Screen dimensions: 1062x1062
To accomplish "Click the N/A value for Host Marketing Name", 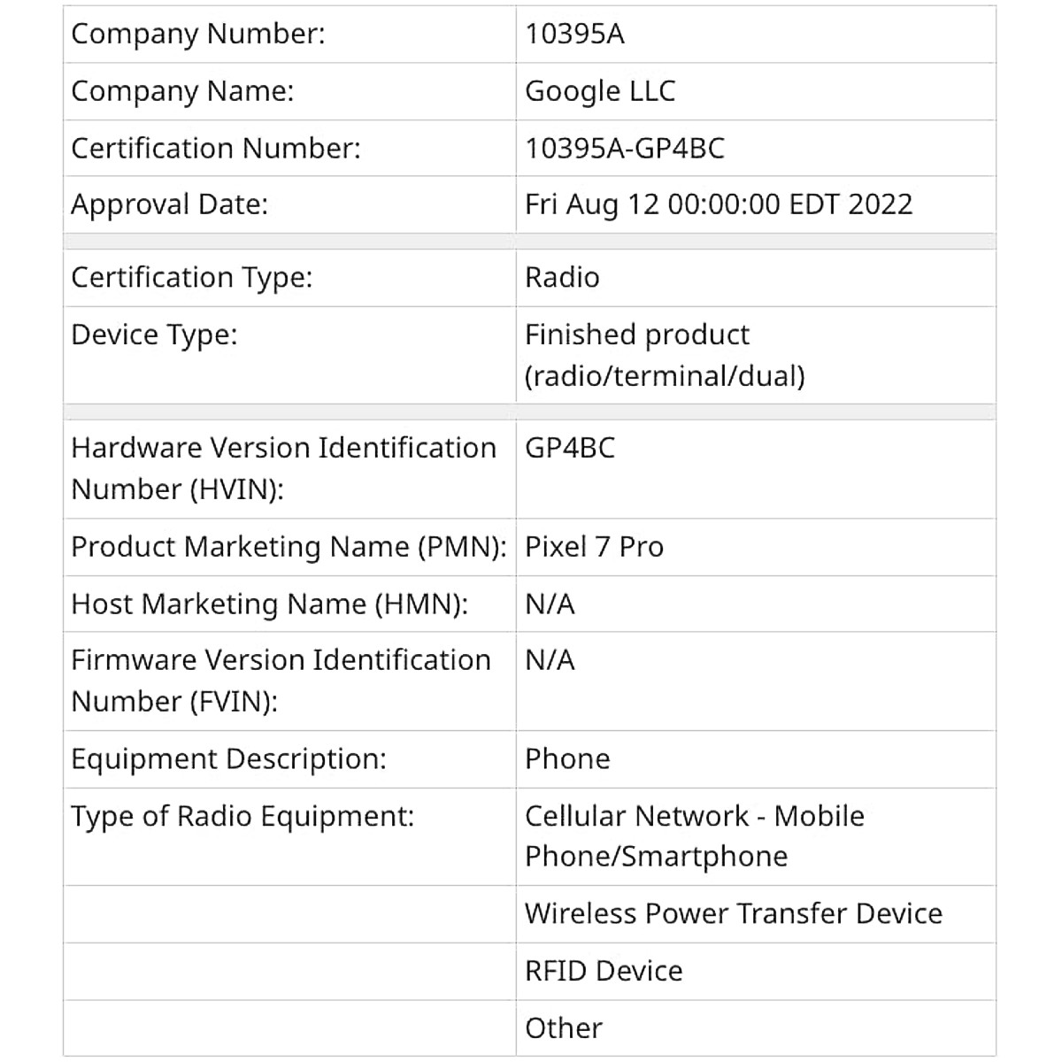I will tap(550, 604).
